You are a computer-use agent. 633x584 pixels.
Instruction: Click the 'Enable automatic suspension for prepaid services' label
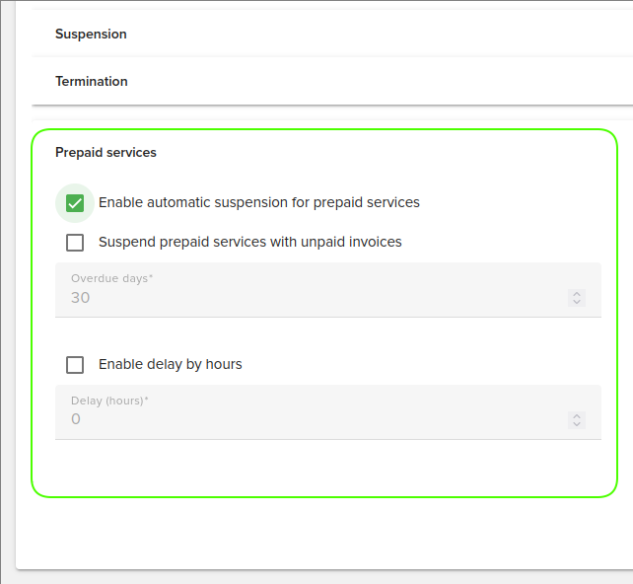coord(259,203)
